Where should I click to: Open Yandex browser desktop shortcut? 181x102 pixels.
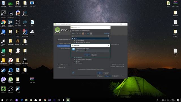(11, 61)
